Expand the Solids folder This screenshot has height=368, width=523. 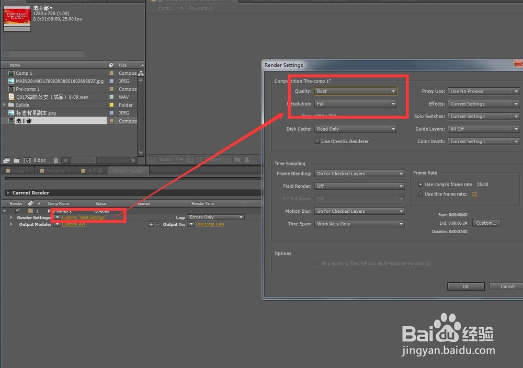tap(5, 105)
